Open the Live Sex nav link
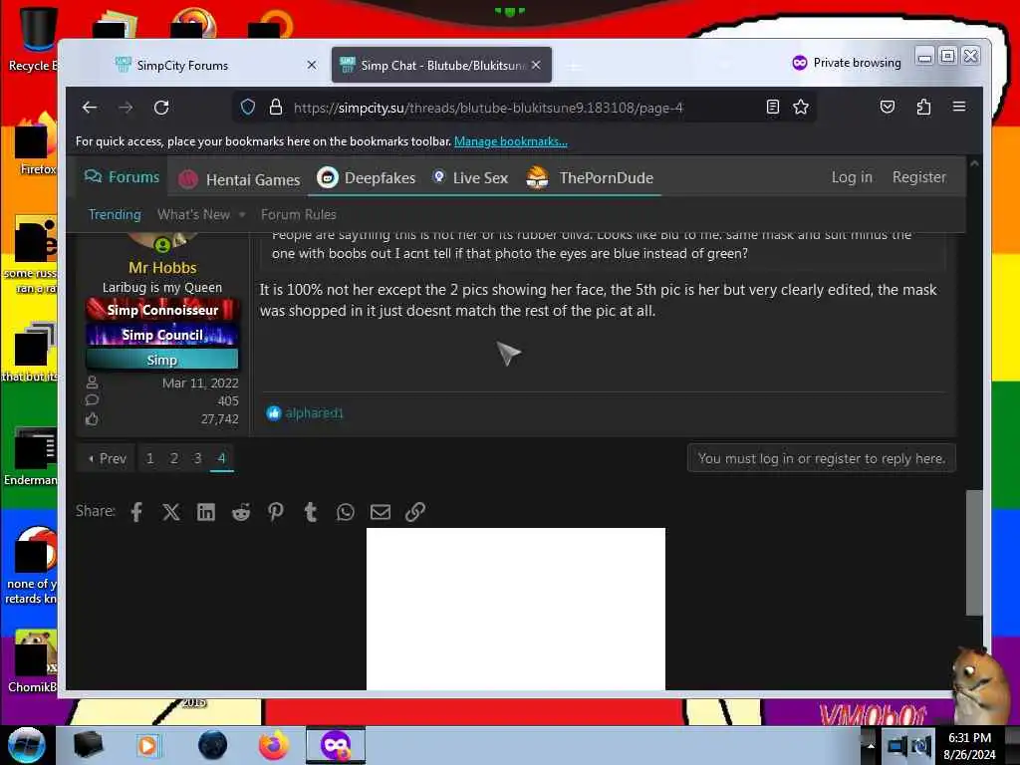 470,177
